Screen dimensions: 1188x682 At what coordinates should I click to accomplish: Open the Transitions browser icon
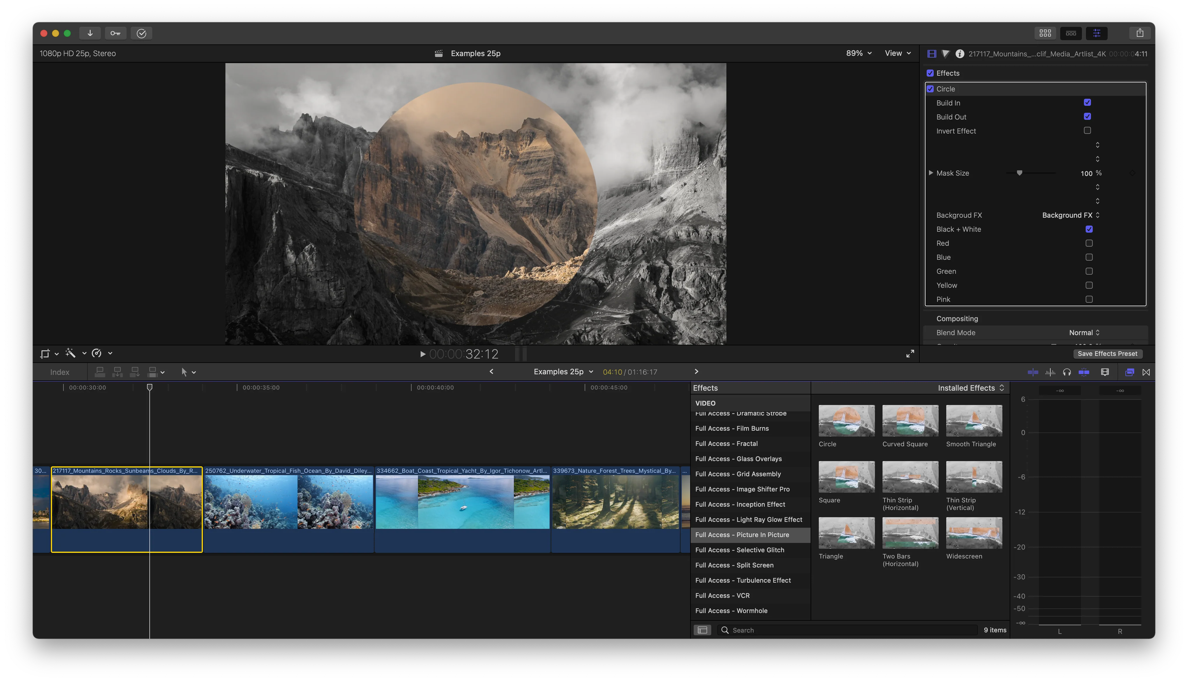pyautogui.click(x=1146, y=372)
